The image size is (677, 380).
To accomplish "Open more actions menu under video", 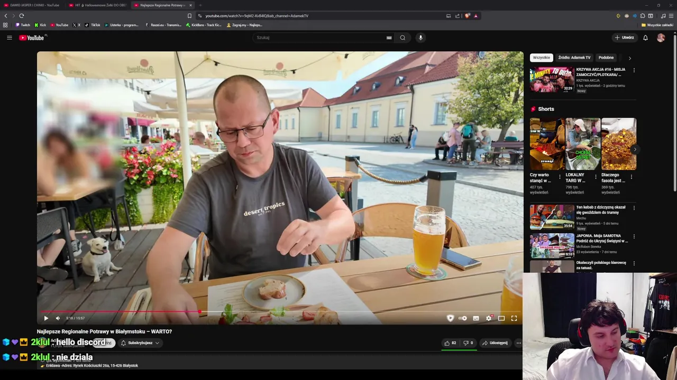I will [x=518, y=343].
